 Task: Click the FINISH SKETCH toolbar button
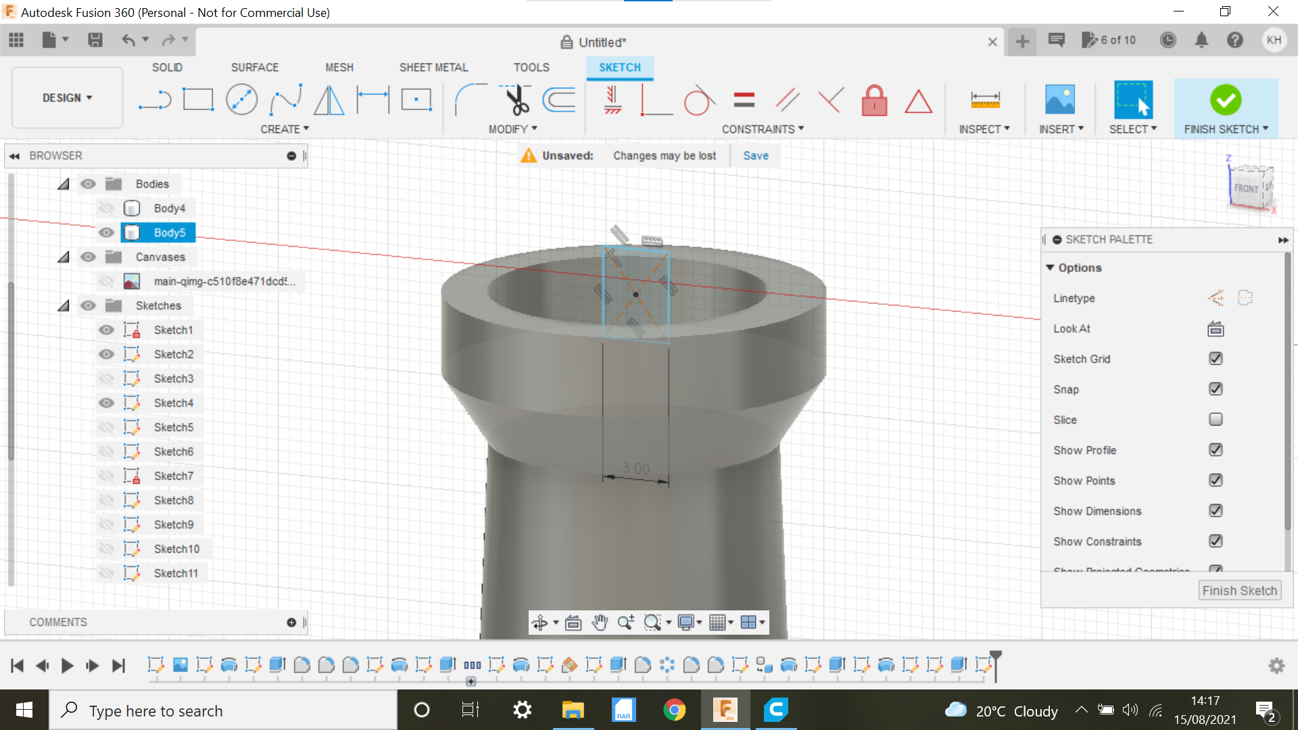[1226, 108]
